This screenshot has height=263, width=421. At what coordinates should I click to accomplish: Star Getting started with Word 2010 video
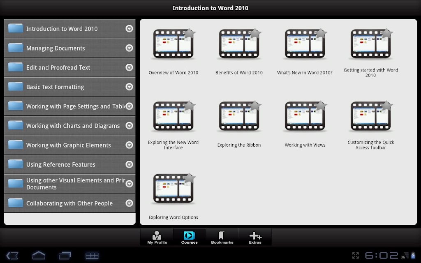[x=386, y=34]
